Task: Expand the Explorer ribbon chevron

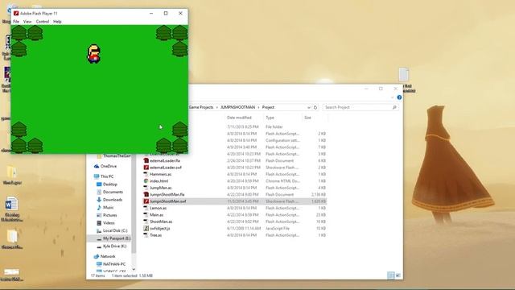Action: [x=393, y=97]
